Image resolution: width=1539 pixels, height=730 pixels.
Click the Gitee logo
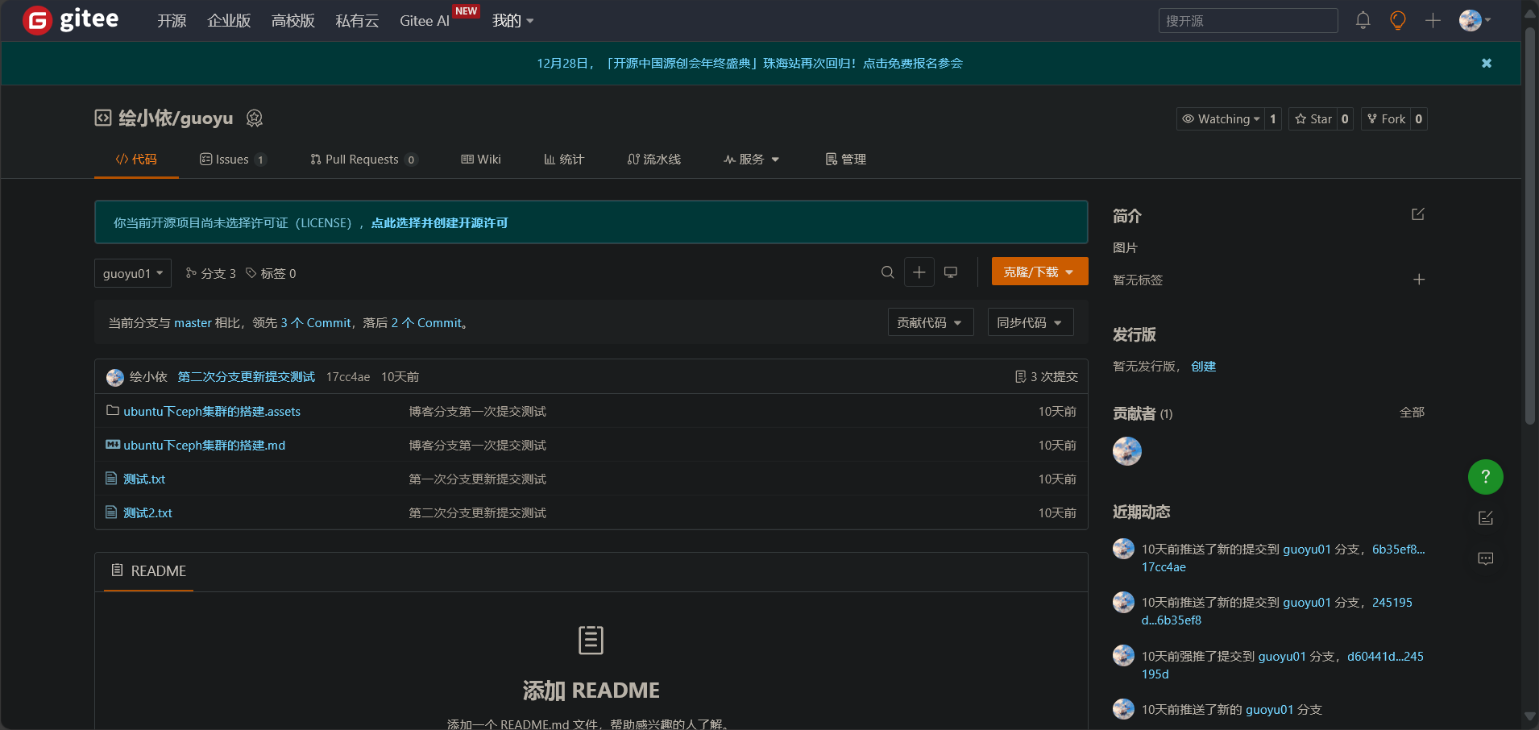[x=71, y=20]
